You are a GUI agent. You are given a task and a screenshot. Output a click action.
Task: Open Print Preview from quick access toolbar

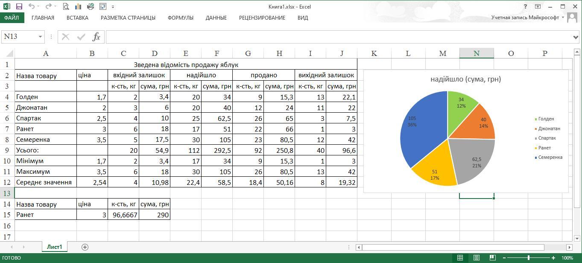click(66, 6)
